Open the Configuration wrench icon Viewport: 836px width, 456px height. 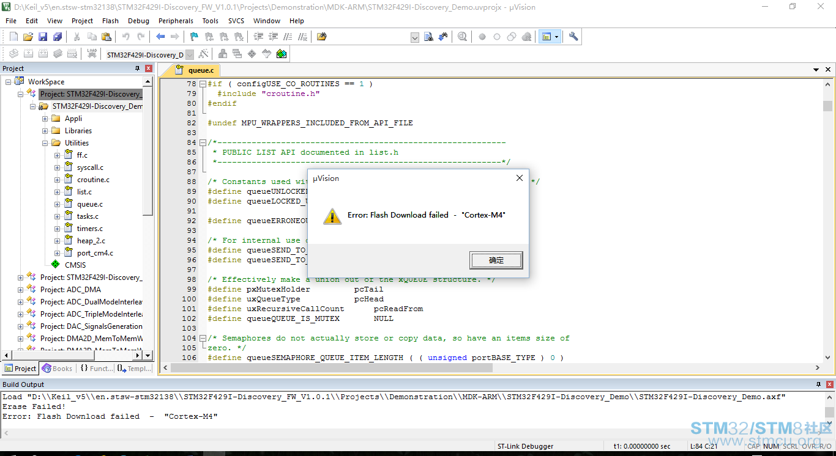[x=573, y=37]
